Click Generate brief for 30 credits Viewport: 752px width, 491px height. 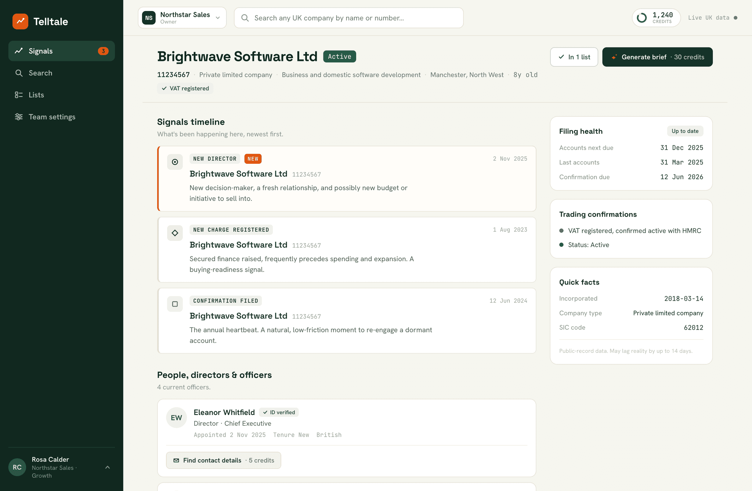[657, 57]
